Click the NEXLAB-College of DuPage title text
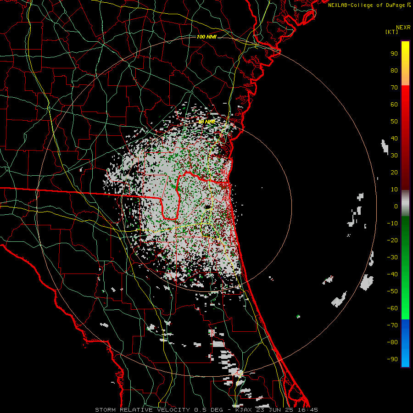The width and height of the screenshot is (413, 413). (x=369, y=5)
